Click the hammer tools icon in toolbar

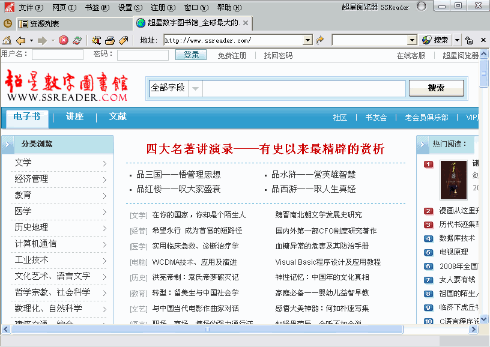[x=96, y=40]
